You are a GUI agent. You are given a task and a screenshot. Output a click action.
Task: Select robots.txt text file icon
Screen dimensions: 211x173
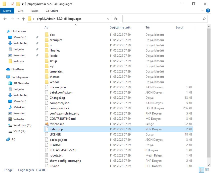[47, 155]
